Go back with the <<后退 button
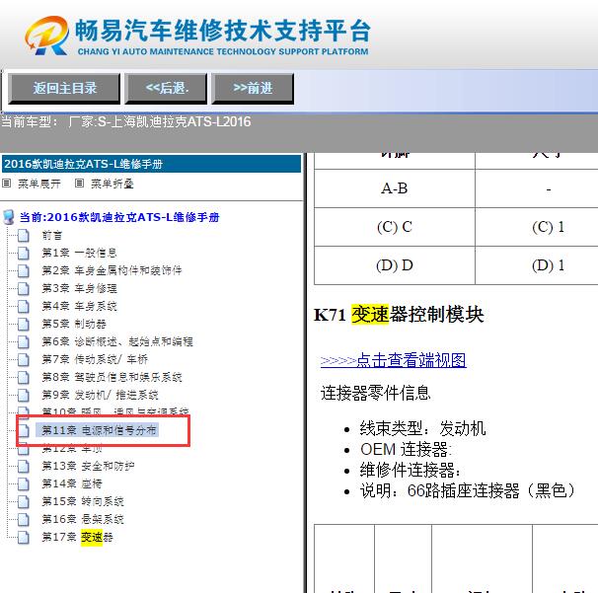 167,89
